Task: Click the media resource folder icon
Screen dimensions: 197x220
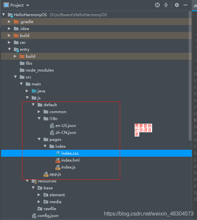Action: [46, 202]
